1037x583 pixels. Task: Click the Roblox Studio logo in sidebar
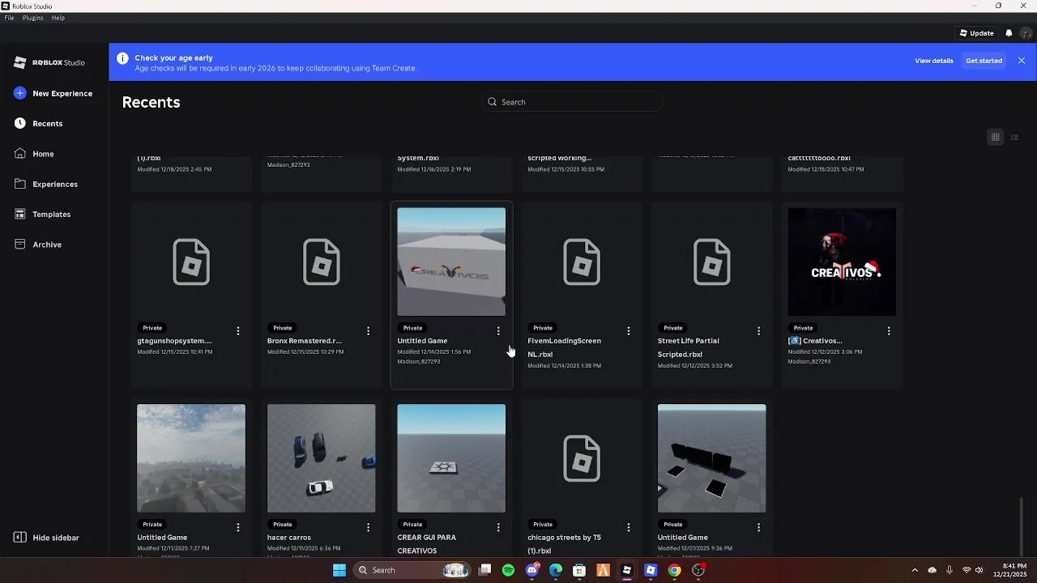[49, 62]
